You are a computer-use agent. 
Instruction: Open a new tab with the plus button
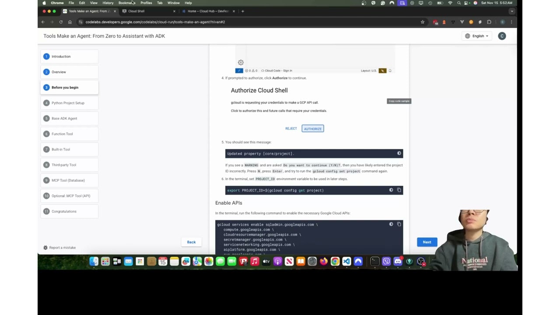pos(243,11)
